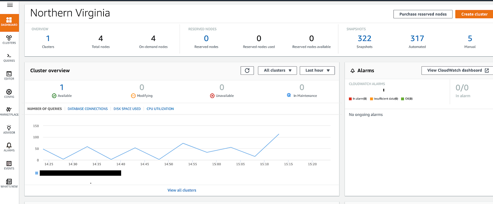Click the View all clusters link
The image size is (493, 204).
pos(182,190)
